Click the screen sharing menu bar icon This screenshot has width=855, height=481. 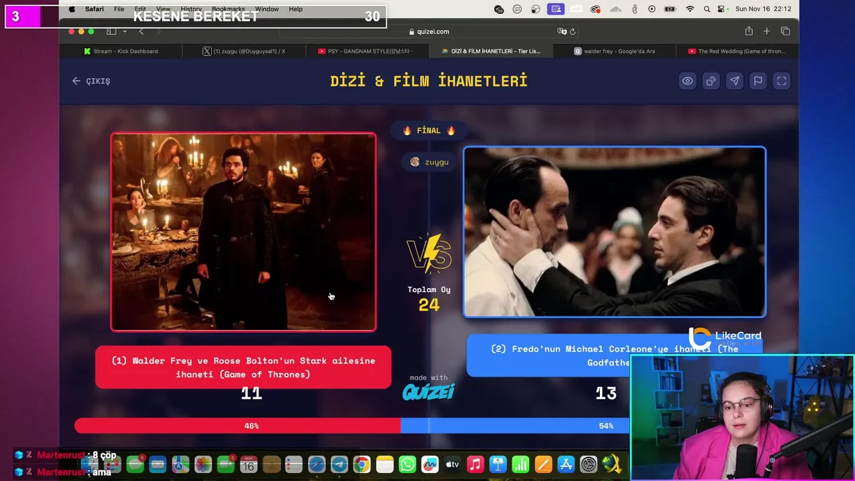(556, 9)
